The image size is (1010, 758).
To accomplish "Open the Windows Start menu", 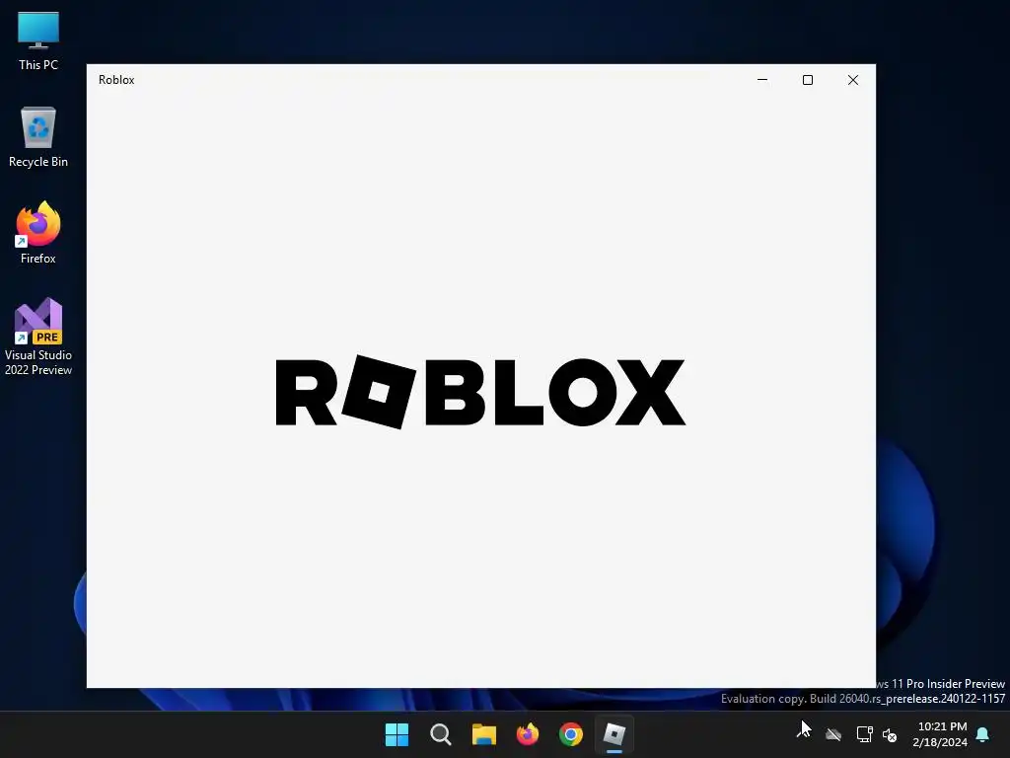I will pyautogui.click(x=397, y=734).
